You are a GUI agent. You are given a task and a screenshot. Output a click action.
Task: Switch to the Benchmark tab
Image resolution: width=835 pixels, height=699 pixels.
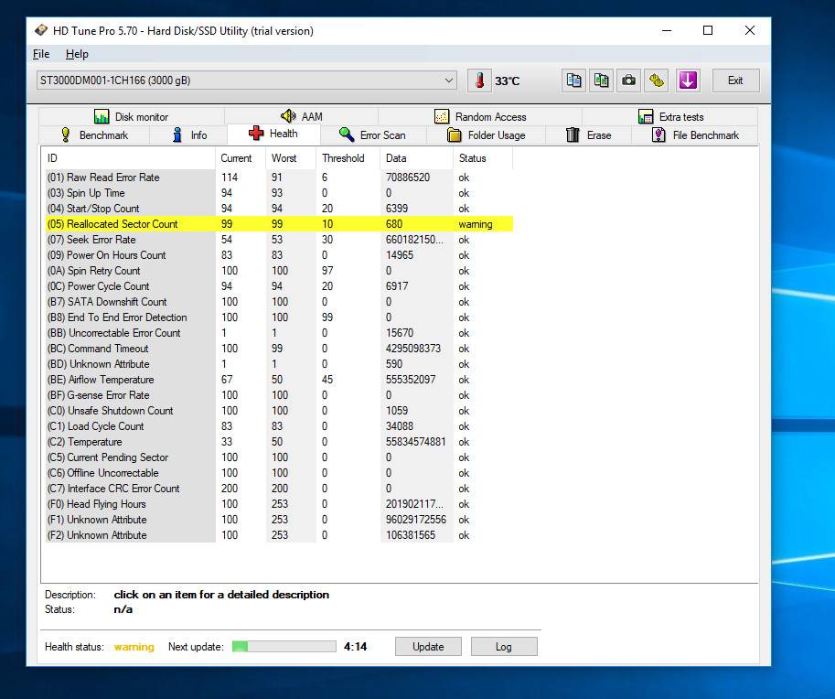(94, 135)
